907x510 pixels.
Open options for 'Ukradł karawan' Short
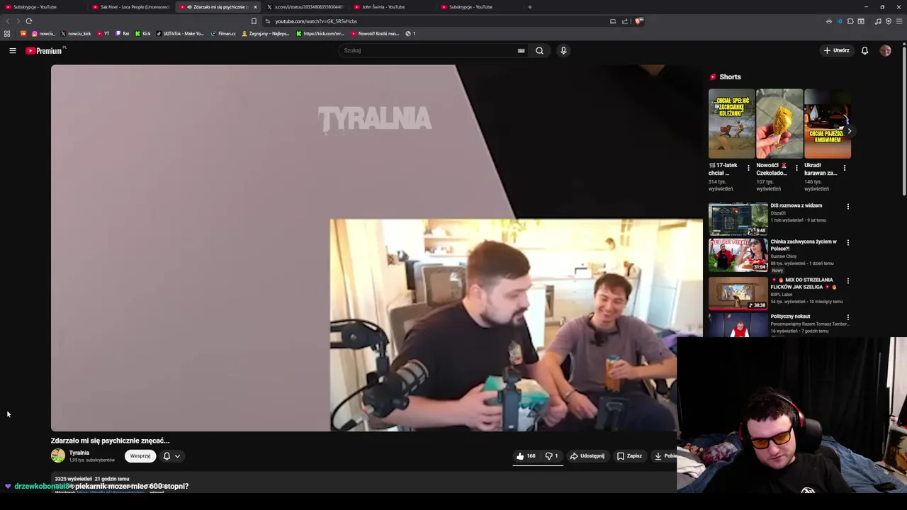tap(844, 169)
